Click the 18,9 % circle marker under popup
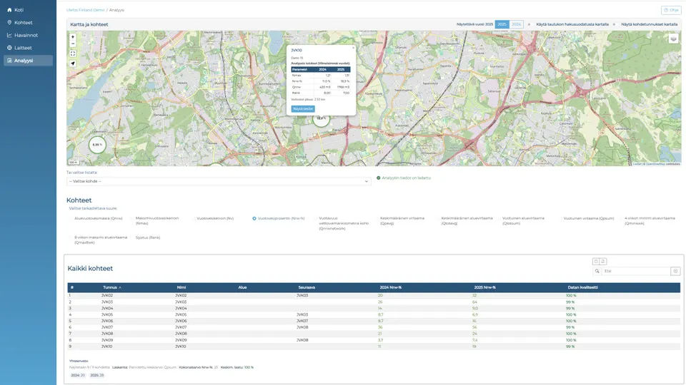This screenshot has width=686, height=385. click(321, 120)
